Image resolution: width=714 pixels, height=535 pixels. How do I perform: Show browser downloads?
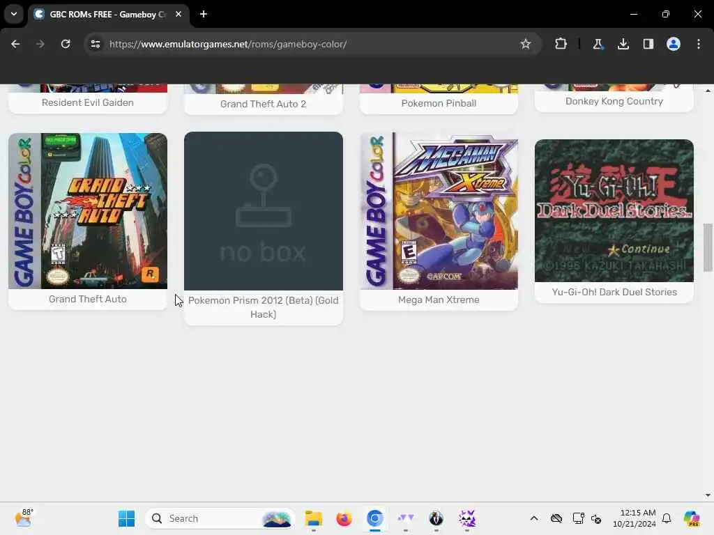pos(623,44)
